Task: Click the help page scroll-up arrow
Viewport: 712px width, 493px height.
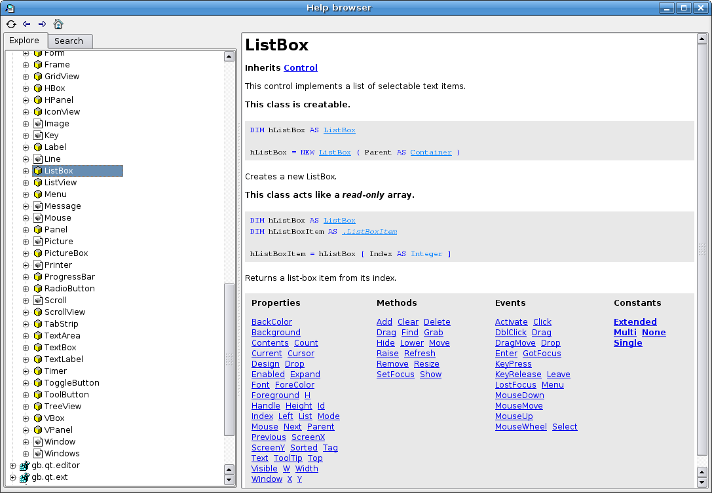Action: [x=702, y=39]
